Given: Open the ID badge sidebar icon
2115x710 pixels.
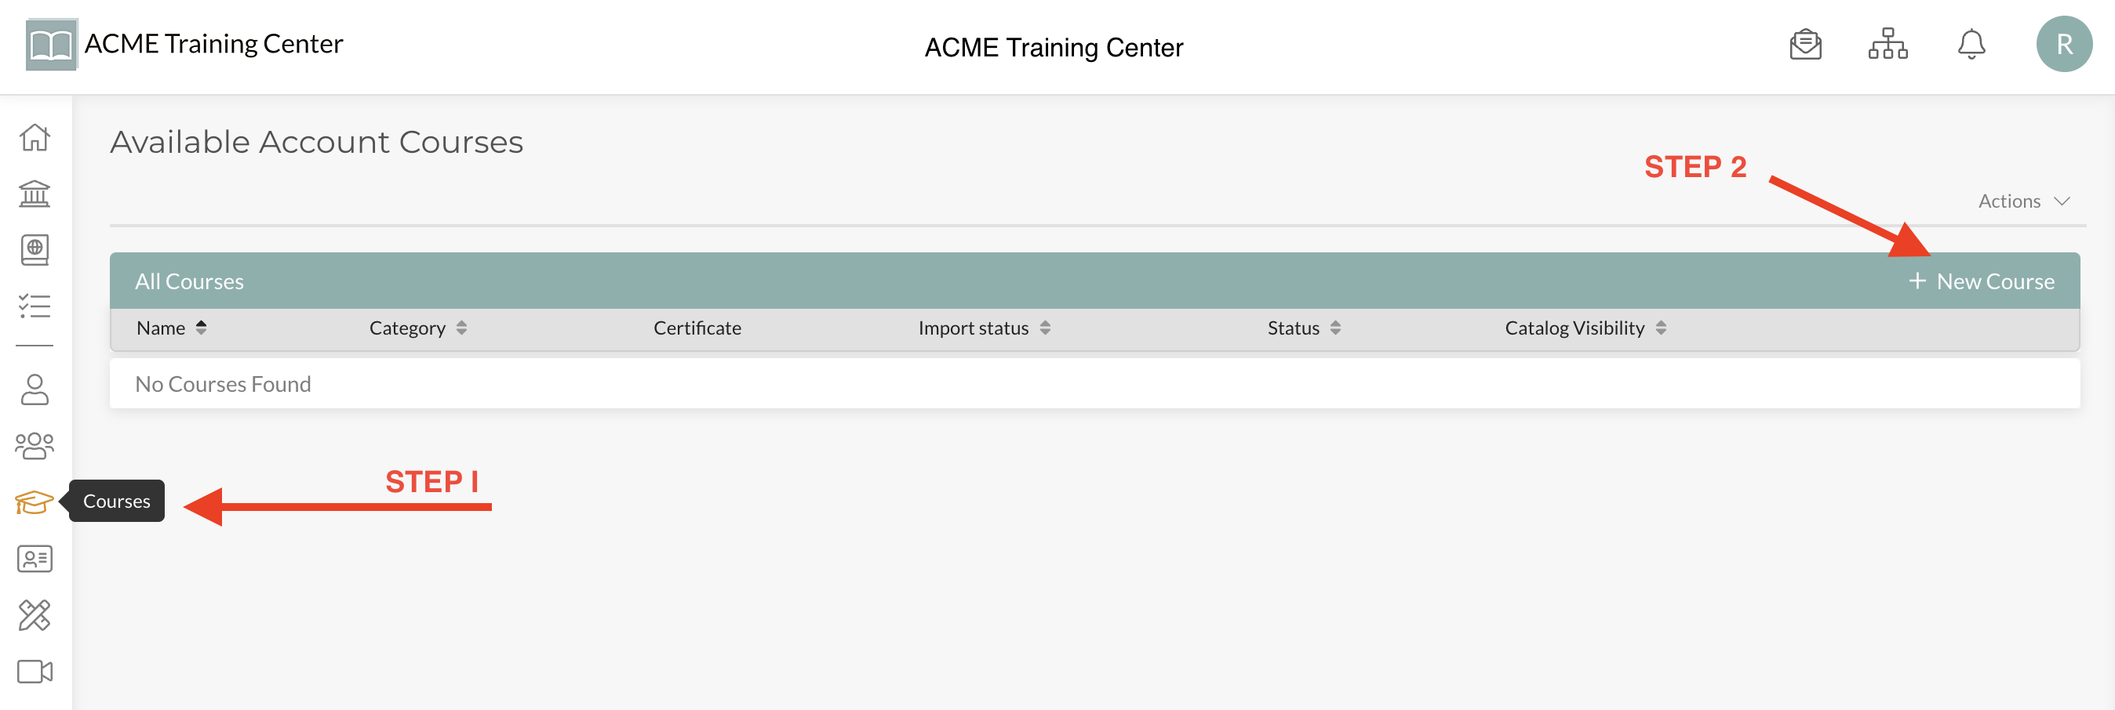Looking at the screenshot, I should [35, 558].
